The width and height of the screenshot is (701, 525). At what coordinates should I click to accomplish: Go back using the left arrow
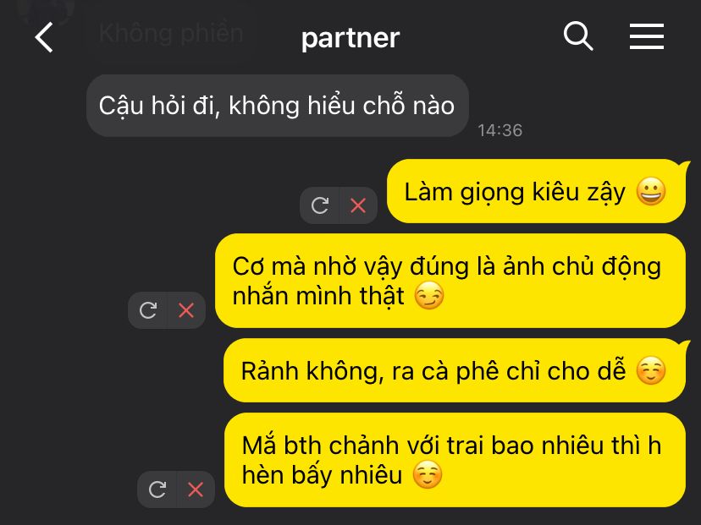[x=44, y=37]
